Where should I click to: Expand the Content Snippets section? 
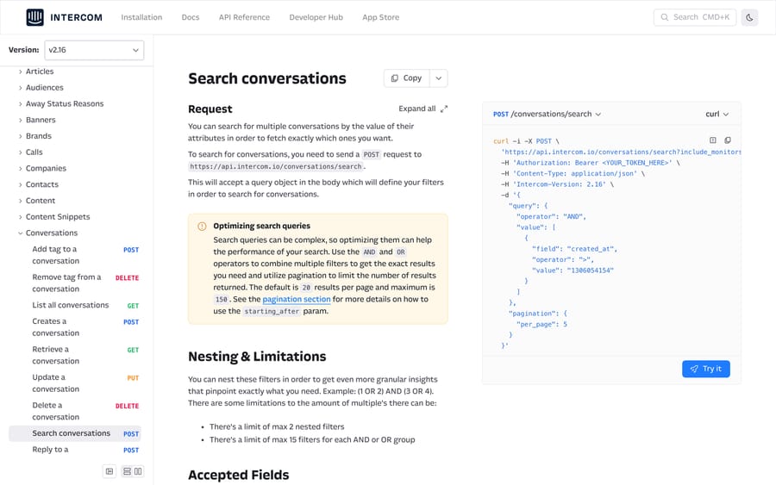tap(54, 217)
